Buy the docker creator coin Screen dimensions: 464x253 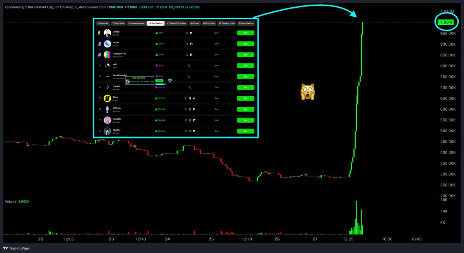[246, 87]
